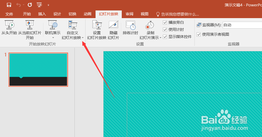Save the presentation with the floppy disk icon
Viewport: 262px width, 137px height.
9,5
